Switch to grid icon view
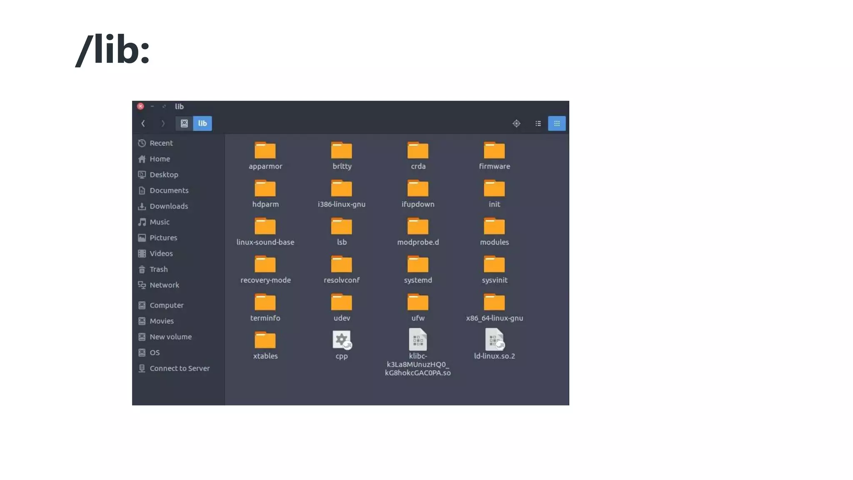 [x=556, y=123]
